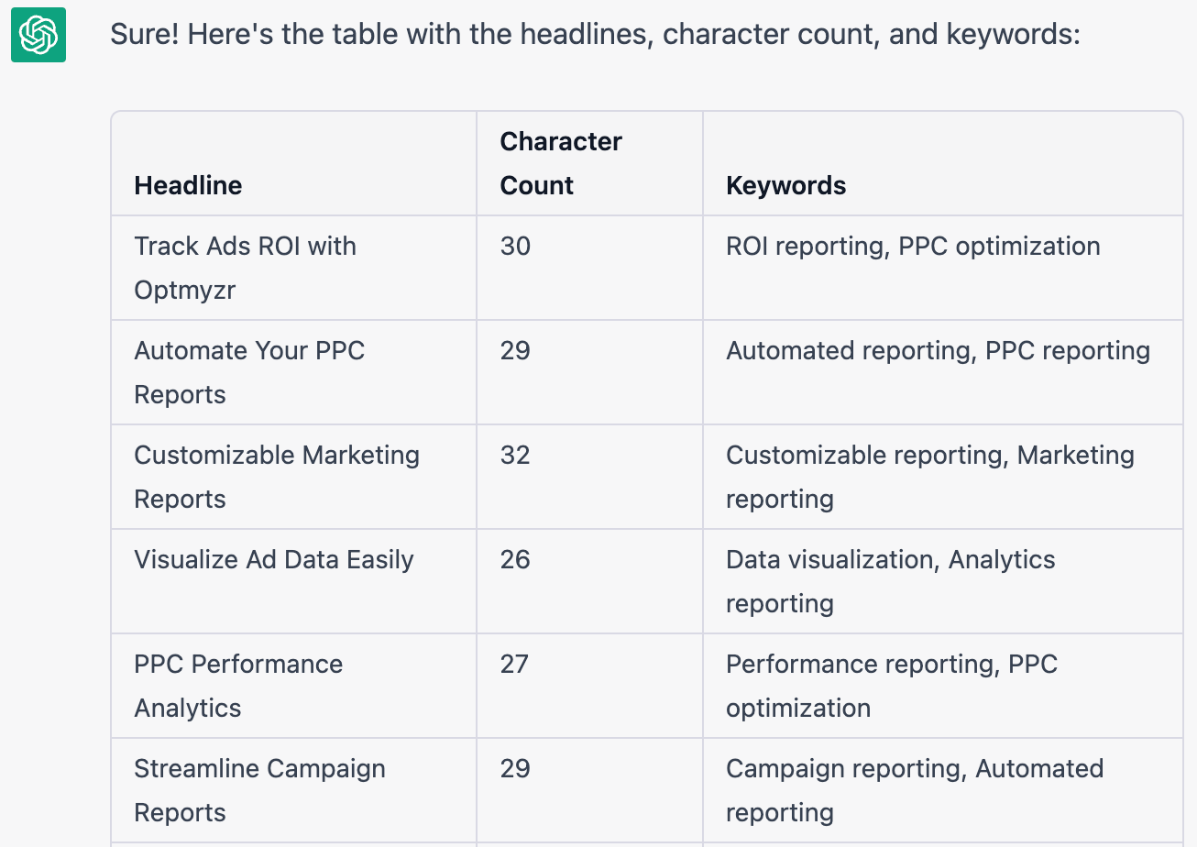Select 'Data visualization, Analytics reporting' keywords cell
This screenshot has height=847, width=1197.
890,581
